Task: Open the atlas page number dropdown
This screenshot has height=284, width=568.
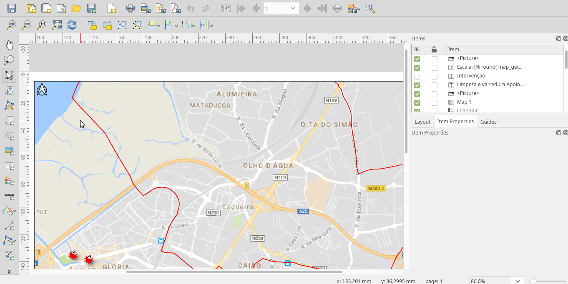Action: (293, 8)
